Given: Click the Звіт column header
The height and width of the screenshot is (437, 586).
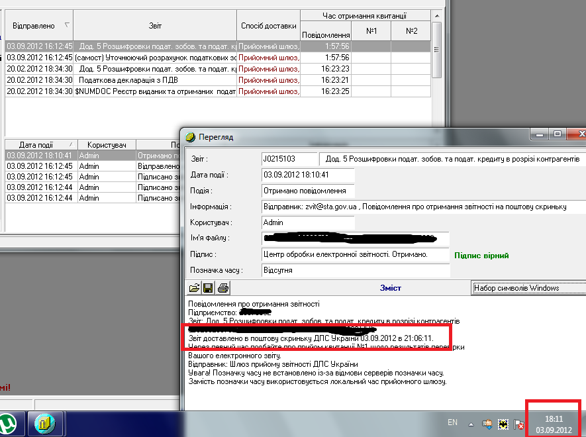Looking at the screenshot, I should tap(155, 26).
